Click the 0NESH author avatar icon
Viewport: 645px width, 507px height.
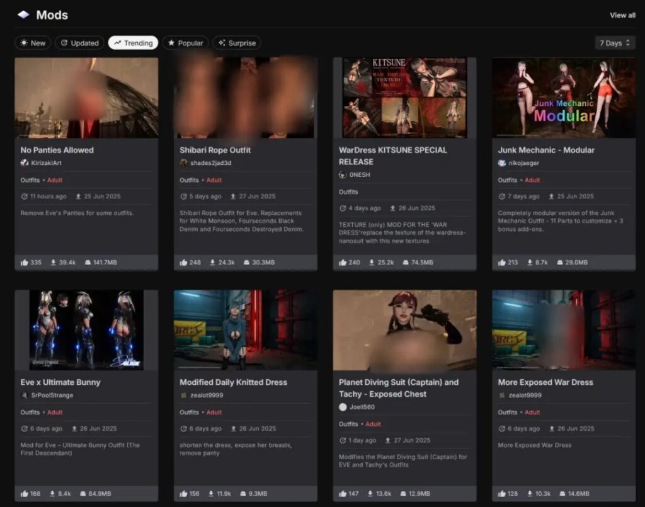click(x=343, y=174)
